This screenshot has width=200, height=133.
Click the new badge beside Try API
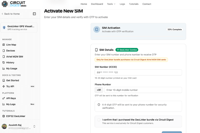(x=32, y=86)
